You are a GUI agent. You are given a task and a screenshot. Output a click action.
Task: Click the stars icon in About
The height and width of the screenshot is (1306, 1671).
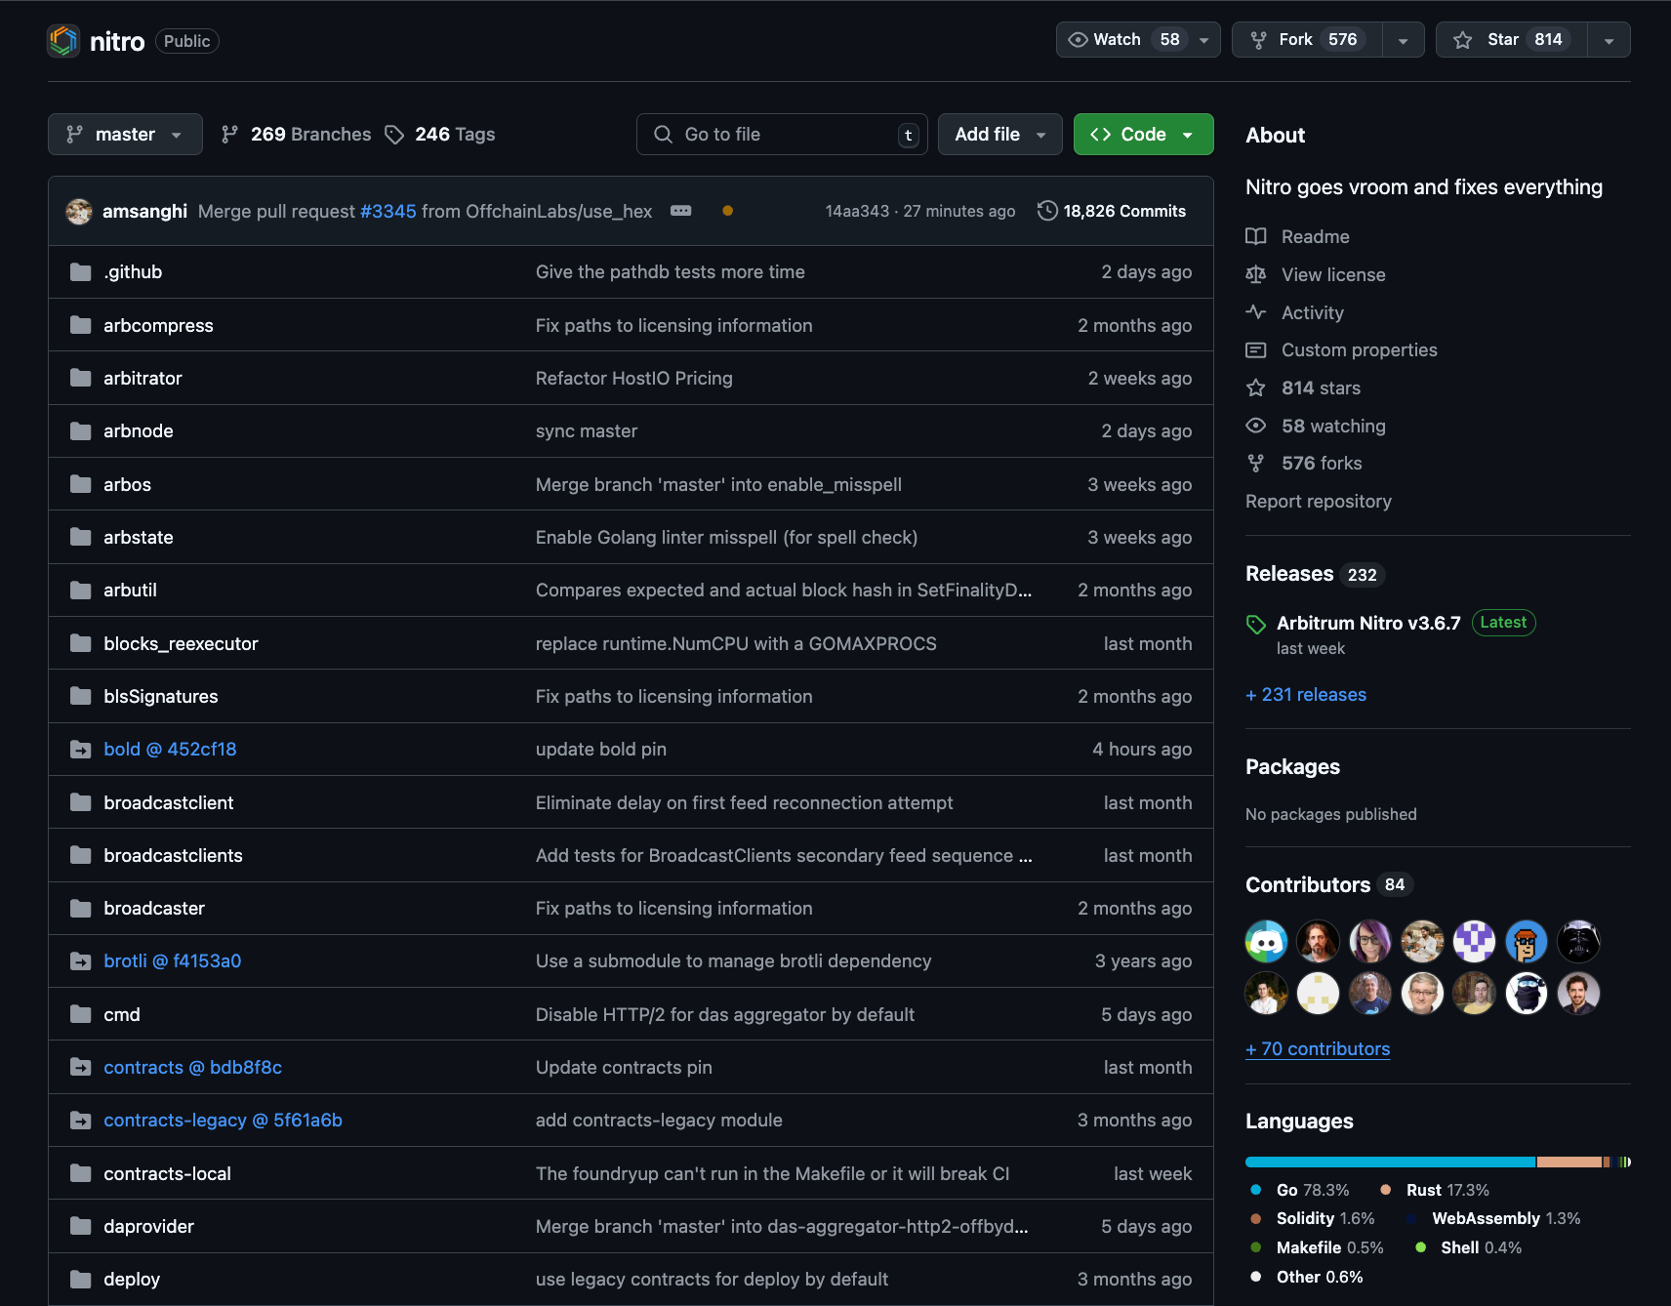1256,388
